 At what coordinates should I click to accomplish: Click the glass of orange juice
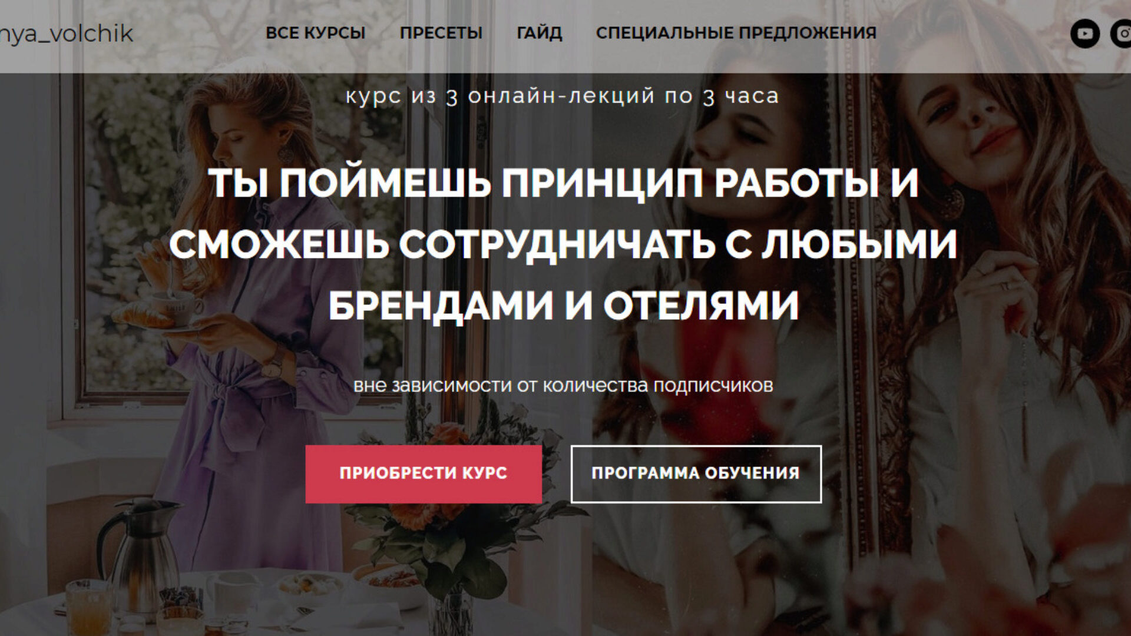pyautogui.click(x=87, y=608)
